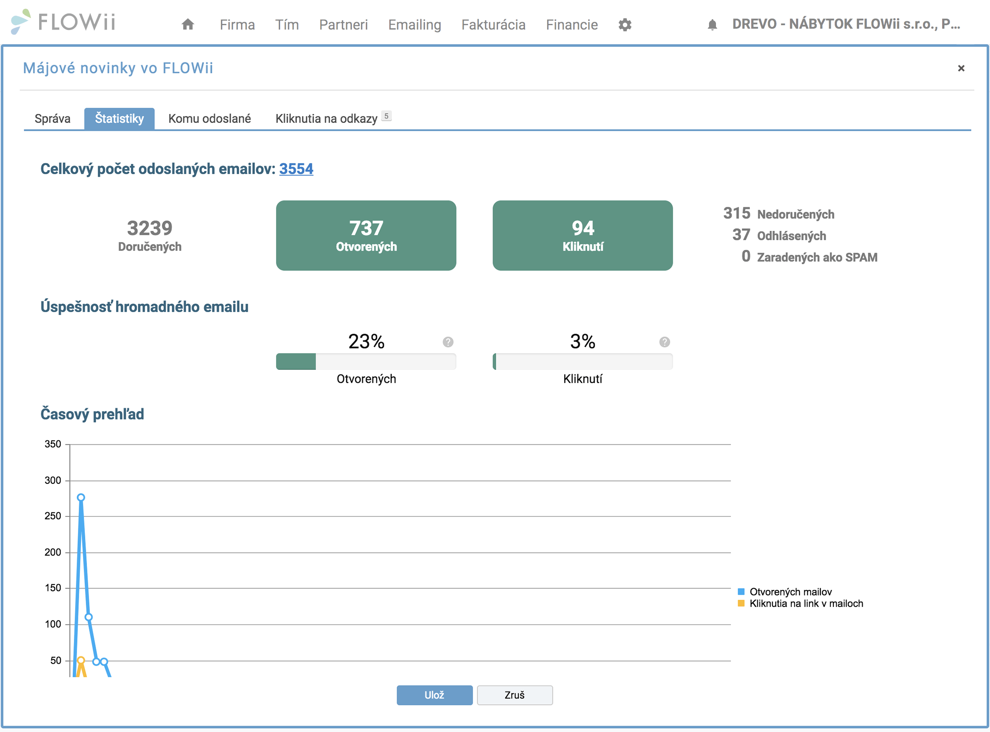
Task: Click the 94 Kliknutí green card
Action: (x=582, y=235)
